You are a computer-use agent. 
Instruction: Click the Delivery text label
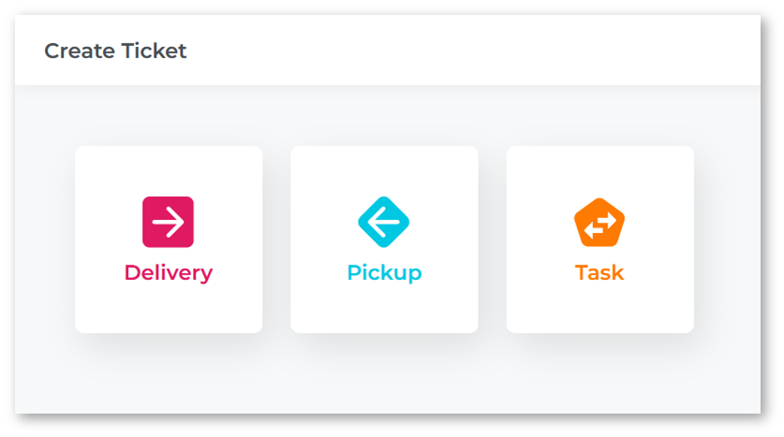[x=169, y=273]
